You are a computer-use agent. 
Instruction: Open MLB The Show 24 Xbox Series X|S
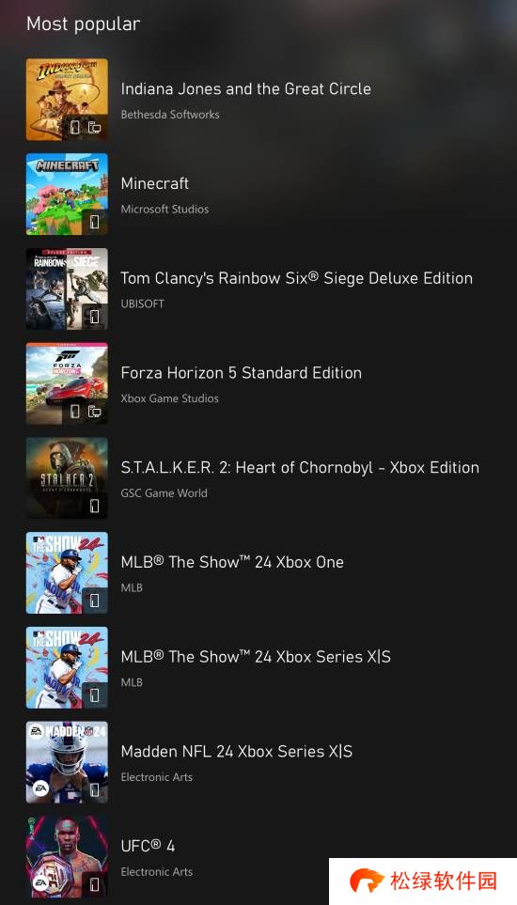coord(256,657)
